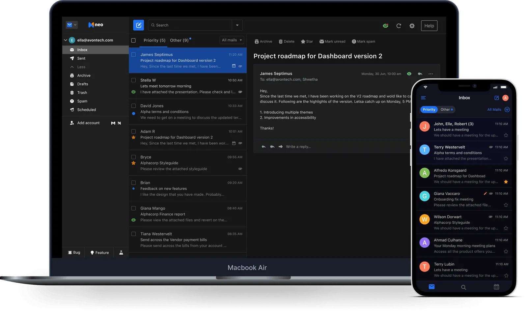Star the open email from toolbar
The image size is (527, 313).
point(307,42)
